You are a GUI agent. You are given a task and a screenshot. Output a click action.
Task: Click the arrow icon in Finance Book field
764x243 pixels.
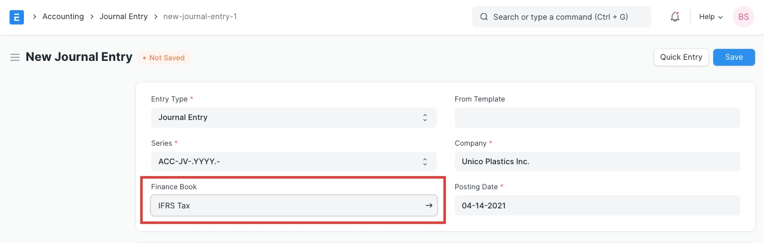(429, 205)
